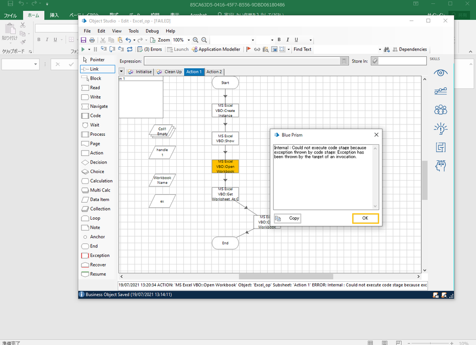Undo the last action in Object Studio
The image size is (476, 345).
128,40
